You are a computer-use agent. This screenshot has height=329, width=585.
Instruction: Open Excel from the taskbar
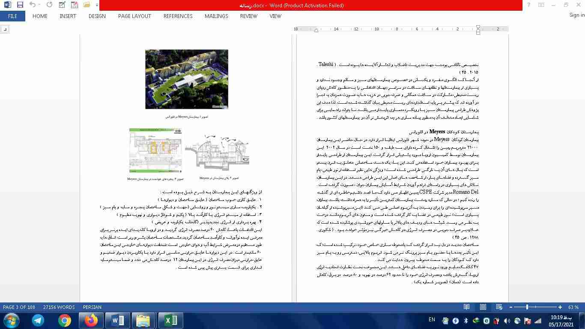pyautogui.click(x=171, y=320)
